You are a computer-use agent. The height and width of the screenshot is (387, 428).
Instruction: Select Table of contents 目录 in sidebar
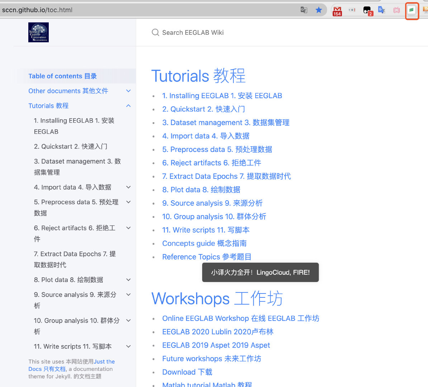[62, 76]
